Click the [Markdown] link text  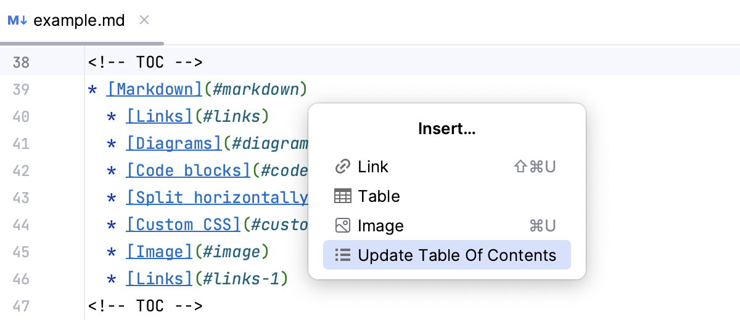[155, 90]
